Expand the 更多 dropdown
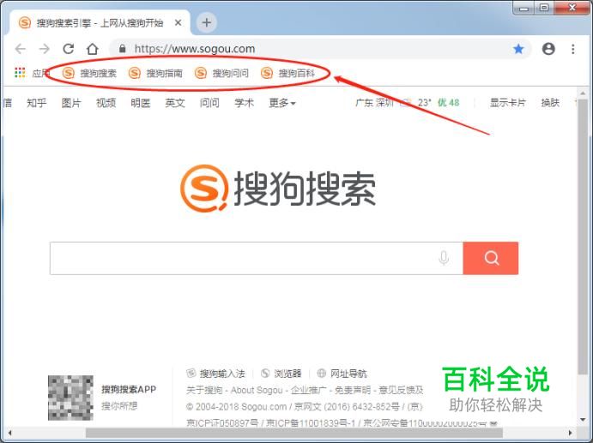The height and width of the screenshot is (443, 593). pyautogui.click(x=282, y=103)
